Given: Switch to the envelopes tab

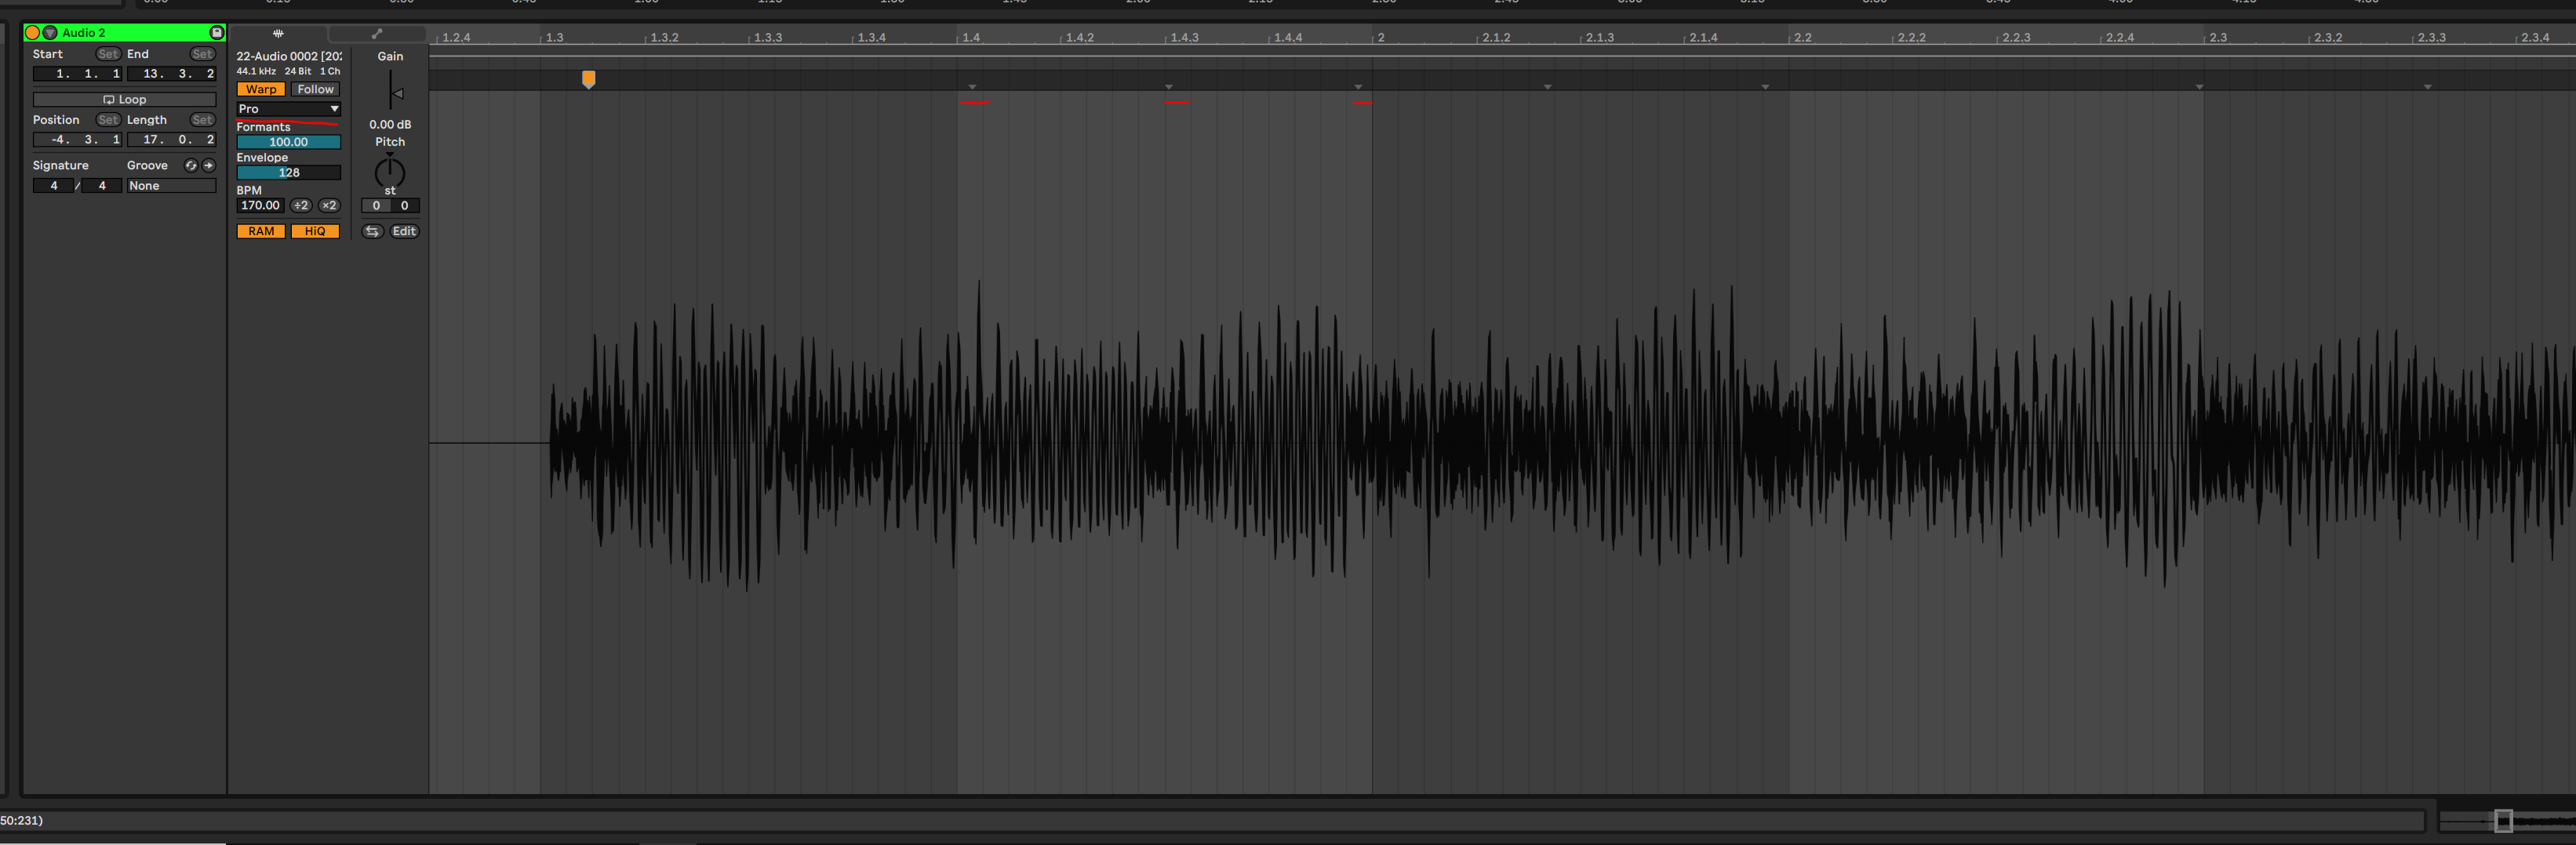Looking at the screenshot, I should point(377,34).
